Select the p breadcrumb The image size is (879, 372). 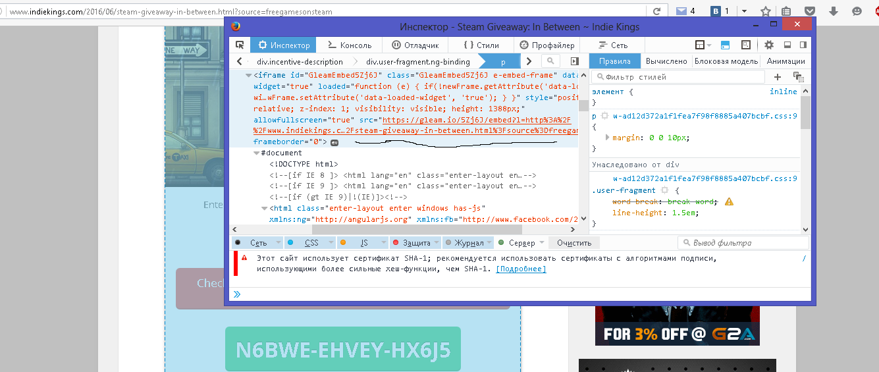coord(503,61)
